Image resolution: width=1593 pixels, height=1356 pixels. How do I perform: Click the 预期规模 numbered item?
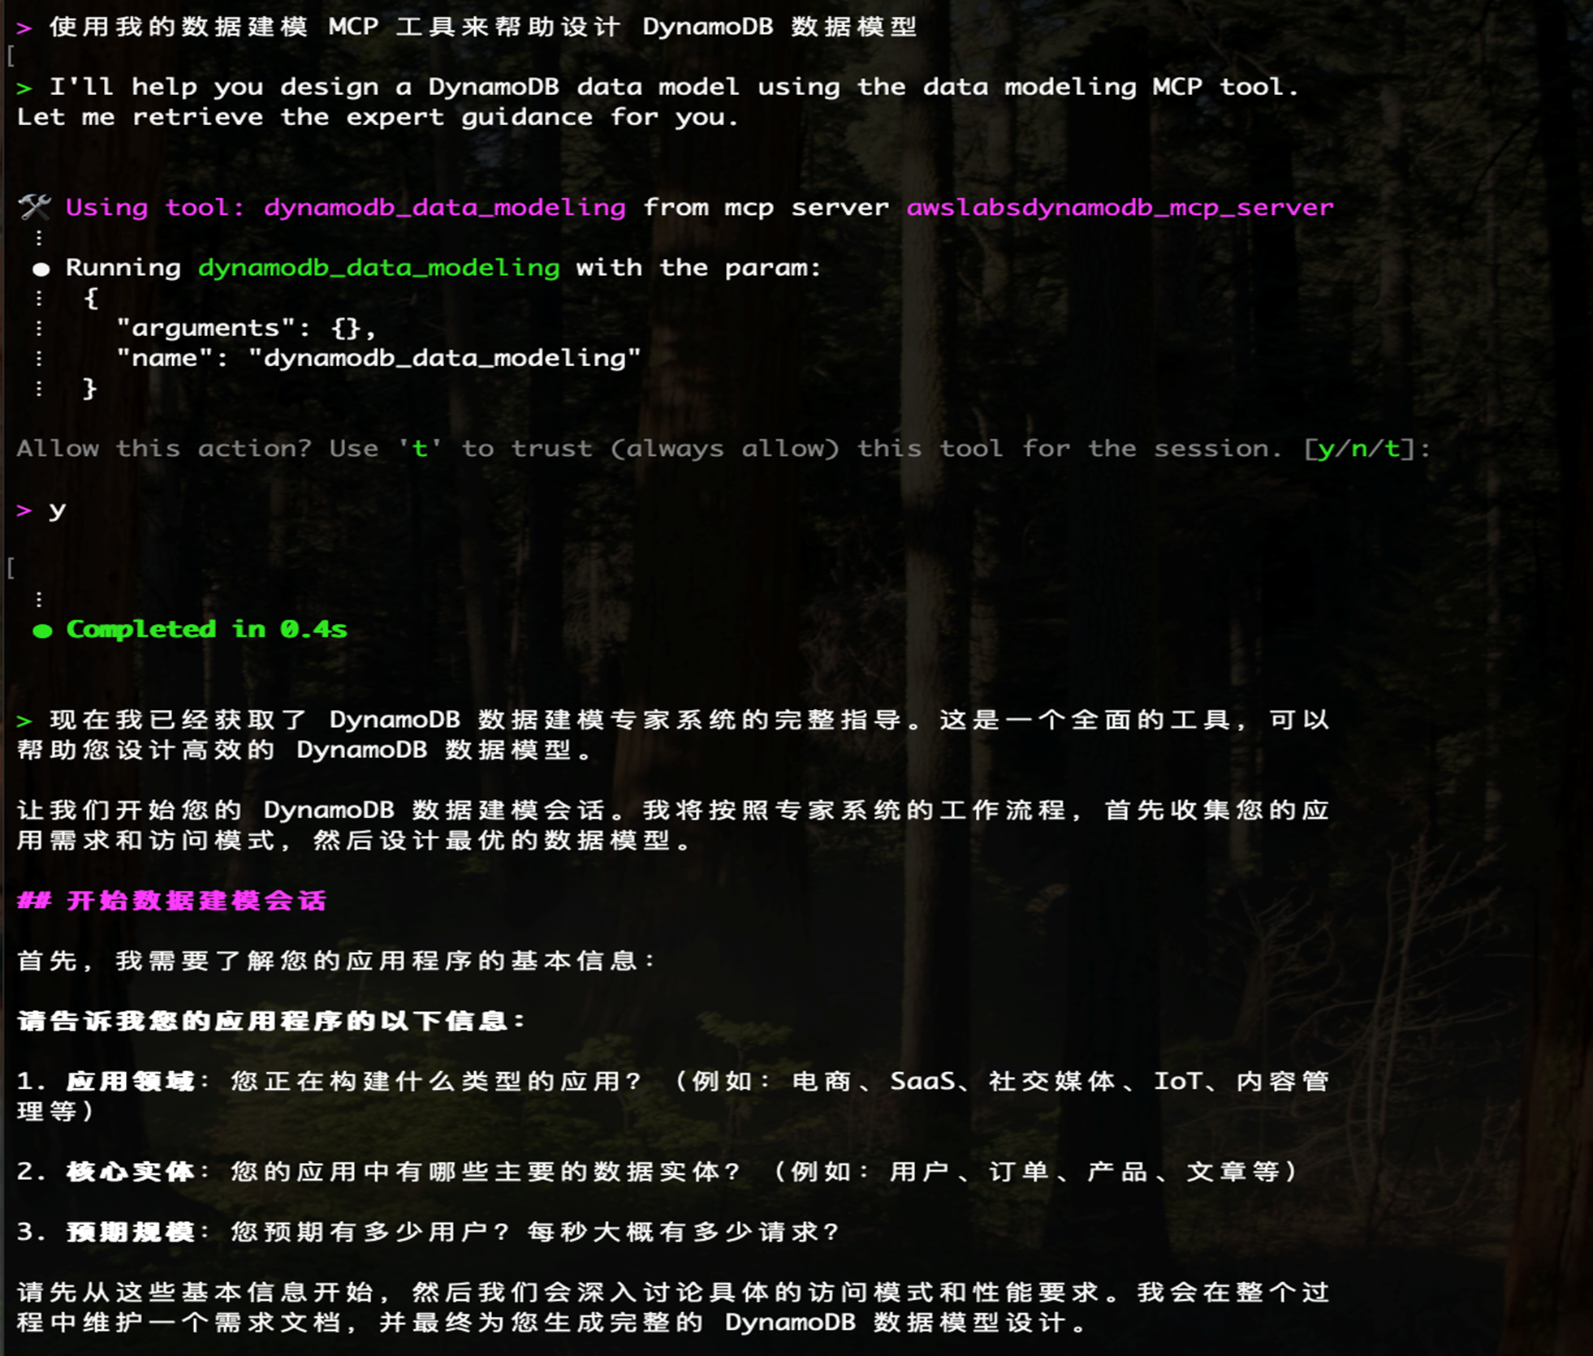[130, 1232]
